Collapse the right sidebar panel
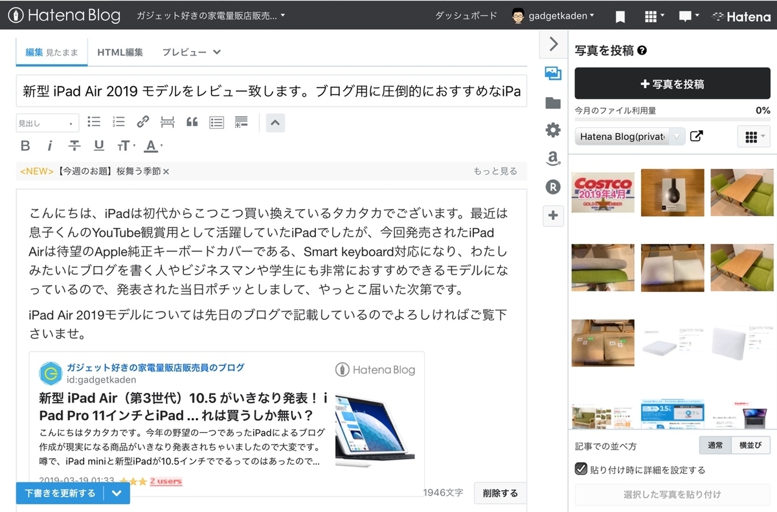The height and width of the screenshot is (512, 777). pyautogui.click(x=553, y=44)
